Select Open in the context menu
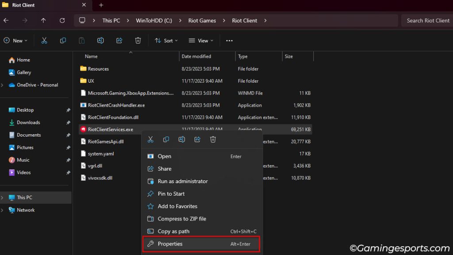453x255 pixels. [201, 156]
